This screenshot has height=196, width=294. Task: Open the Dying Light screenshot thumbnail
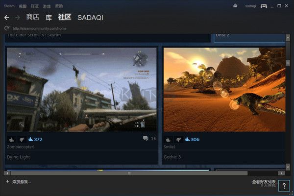(x=81, y=90)
